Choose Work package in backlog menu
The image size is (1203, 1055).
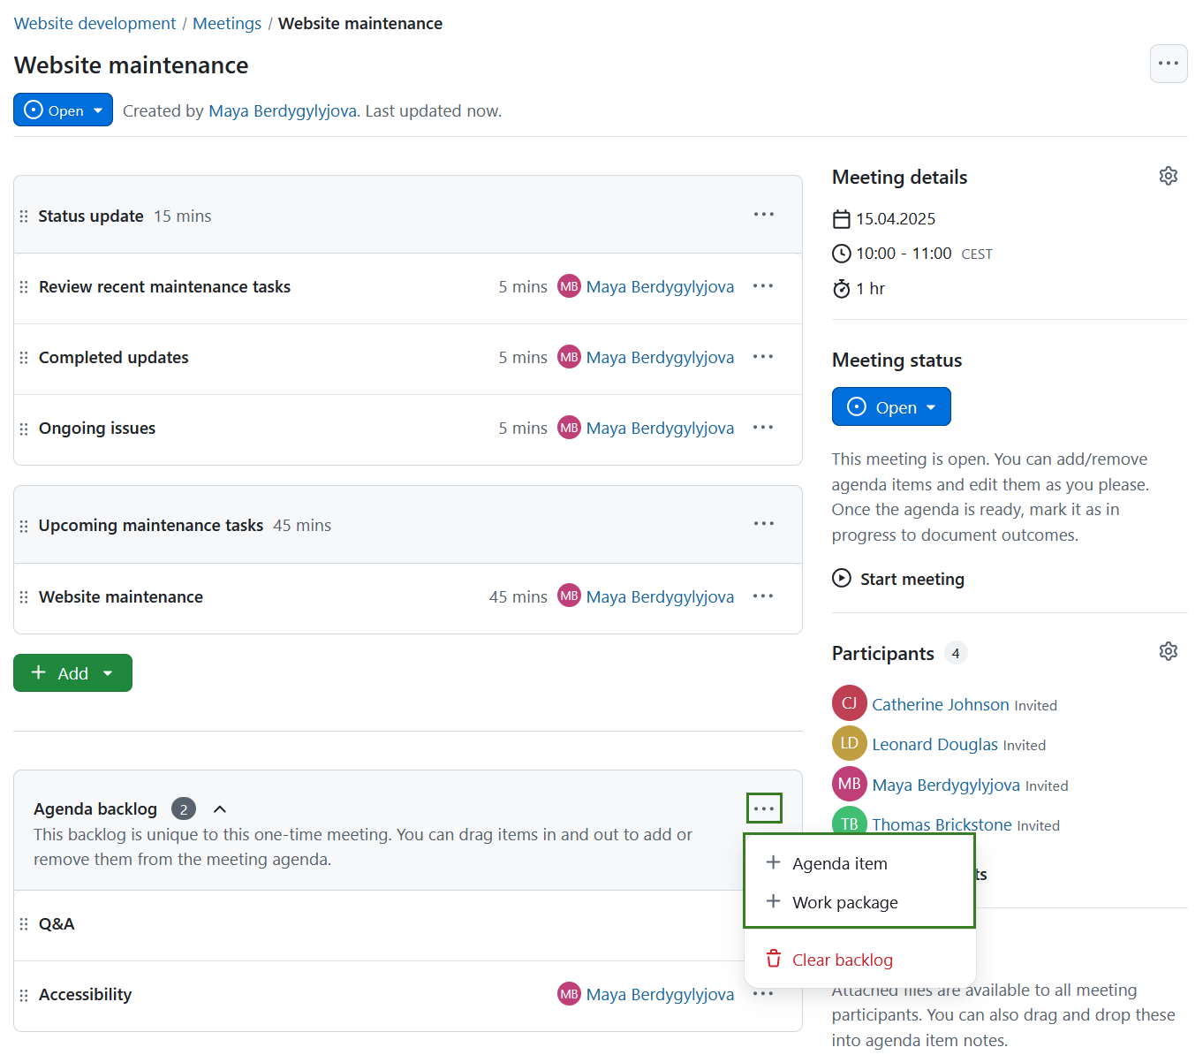pyautogui.click(x=844, y=902)
